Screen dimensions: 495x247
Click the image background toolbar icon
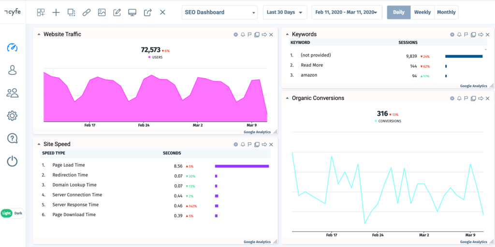[102, 12]
